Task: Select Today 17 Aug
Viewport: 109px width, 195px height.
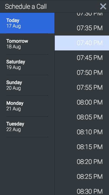Action: 27,23
